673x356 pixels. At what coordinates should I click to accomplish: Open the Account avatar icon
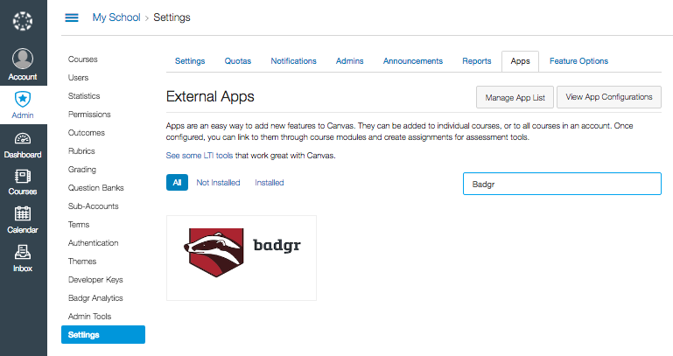pyautogui.click(x=23, y=59)
